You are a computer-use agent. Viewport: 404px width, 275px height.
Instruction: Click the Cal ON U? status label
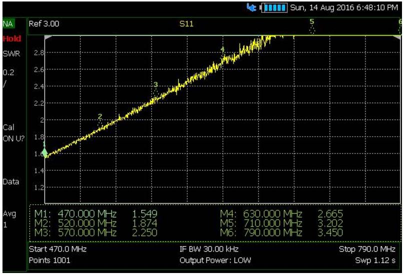coord(13,133)
